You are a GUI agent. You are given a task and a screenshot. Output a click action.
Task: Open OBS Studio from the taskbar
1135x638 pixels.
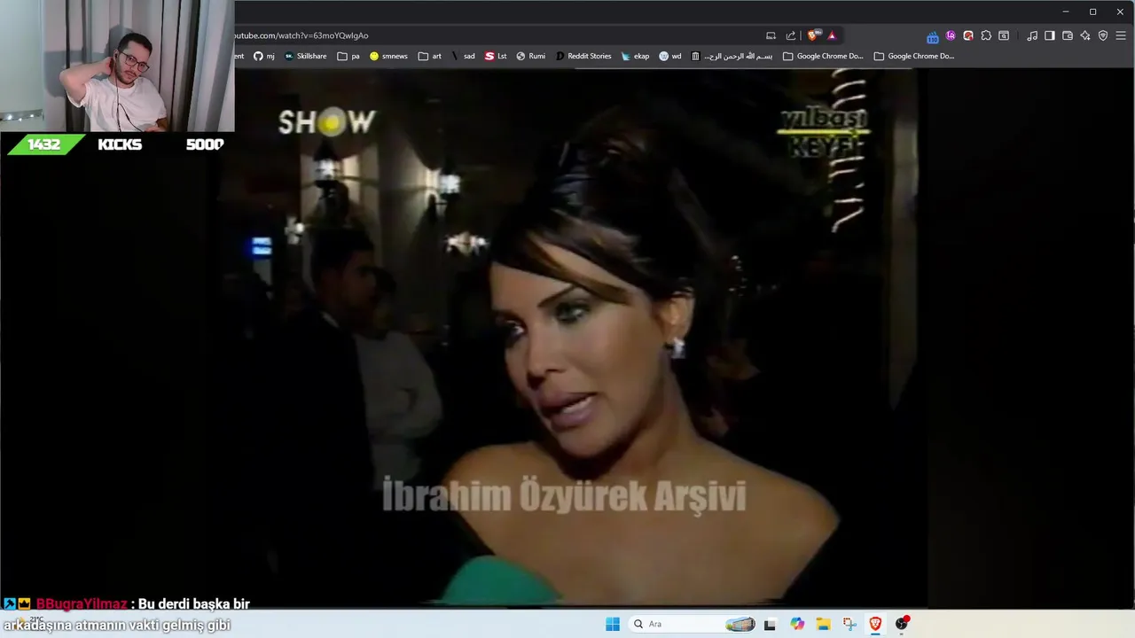click(902, 624)
